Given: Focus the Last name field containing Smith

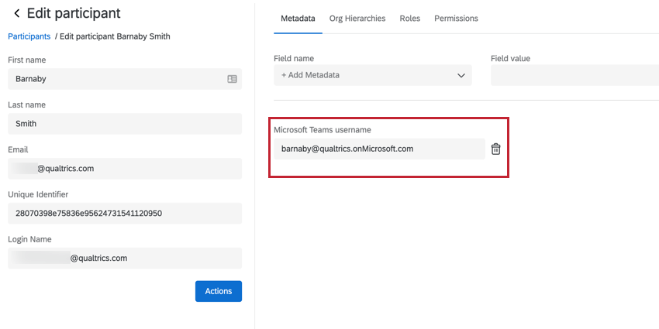Looking at the screenshot, I should tap(124, 124).
